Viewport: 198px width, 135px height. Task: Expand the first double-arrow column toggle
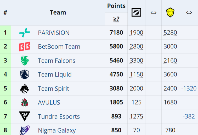154,13
